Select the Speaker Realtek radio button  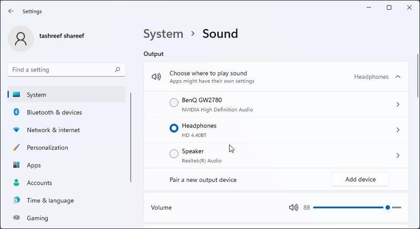(x=174, y=154)
